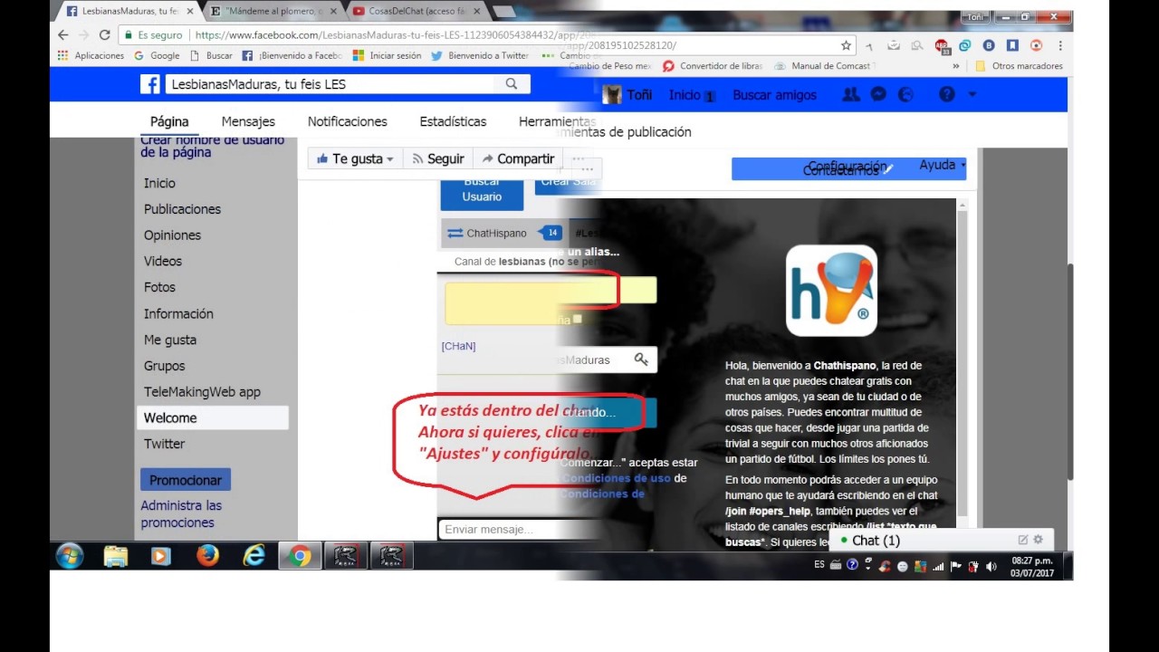Select Fotos in the sidebar

[x=159, y=287]
